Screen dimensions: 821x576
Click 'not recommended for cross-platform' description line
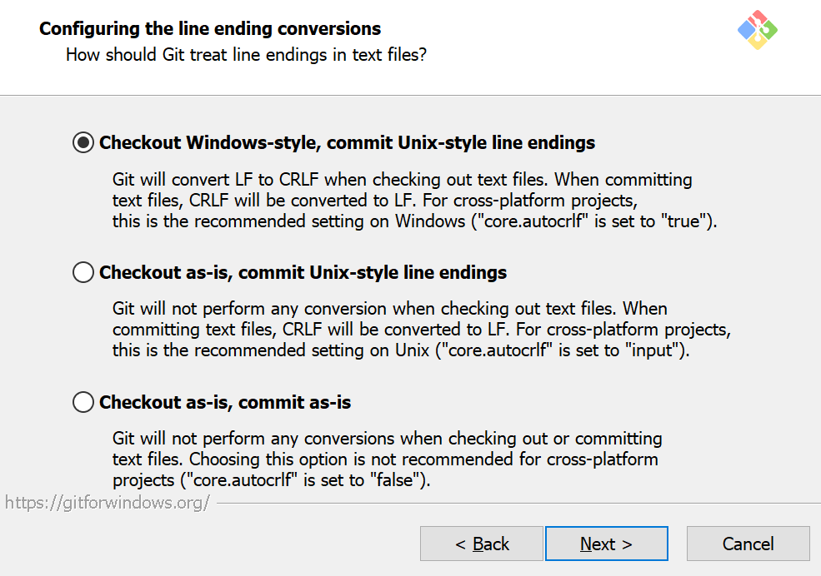tap(385, 459)
